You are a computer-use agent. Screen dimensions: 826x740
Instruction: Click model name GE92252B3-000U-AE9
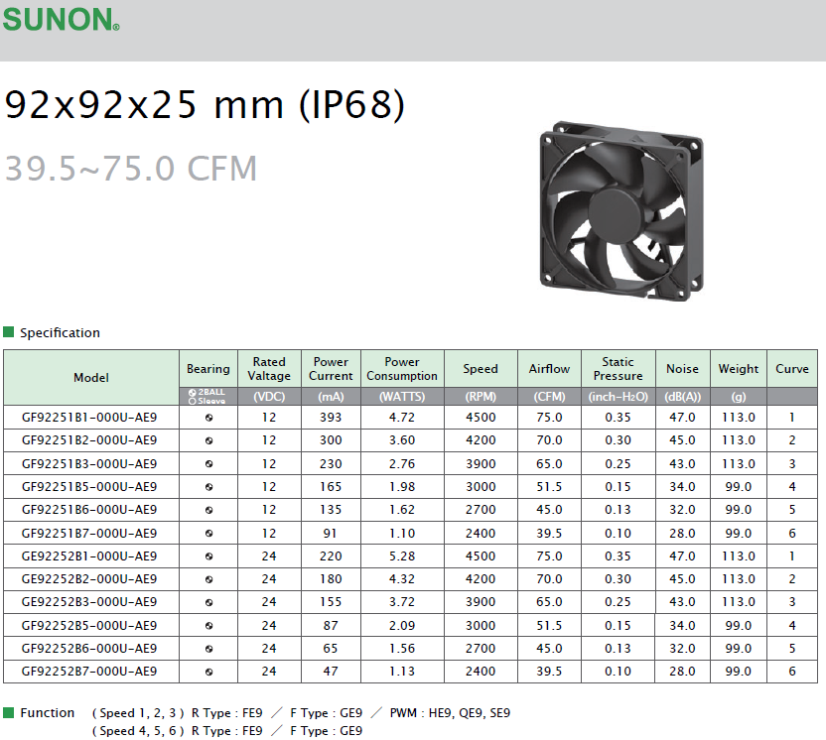pos(89,601)
